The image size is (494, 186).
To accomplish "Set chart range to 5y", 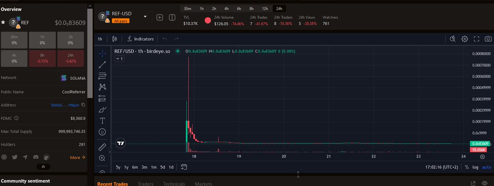I will [119, 167].
